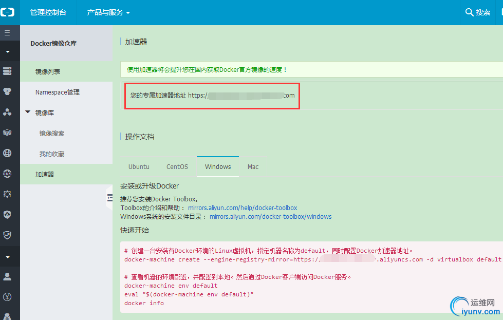
Task: Toggle the hamburger sidebar menu icon
Action: pos(7,33)
